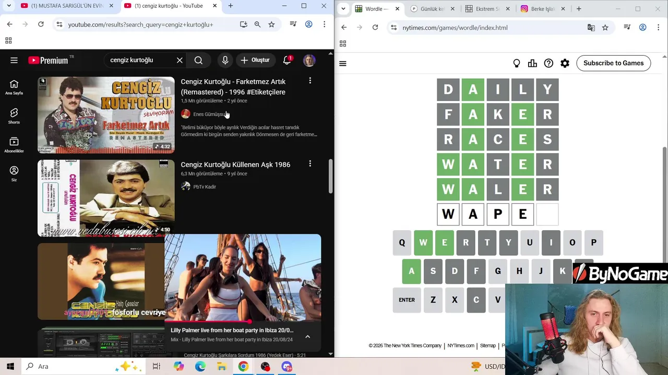Image resolution: width=668 pixels, height=375 pixels.
Task: Click the green A key on Wordle keyboard
Action: tap(411, 271)
